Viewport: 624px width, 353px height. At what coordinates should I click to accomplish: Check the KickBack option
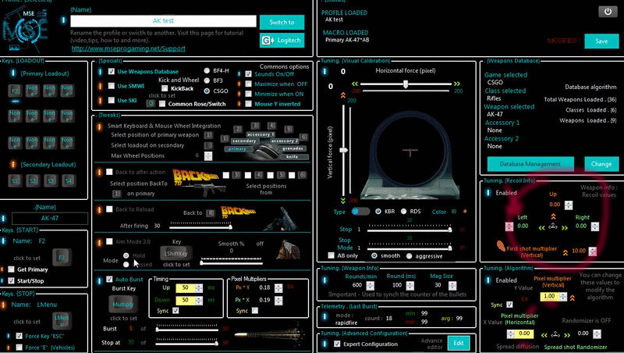165,88
